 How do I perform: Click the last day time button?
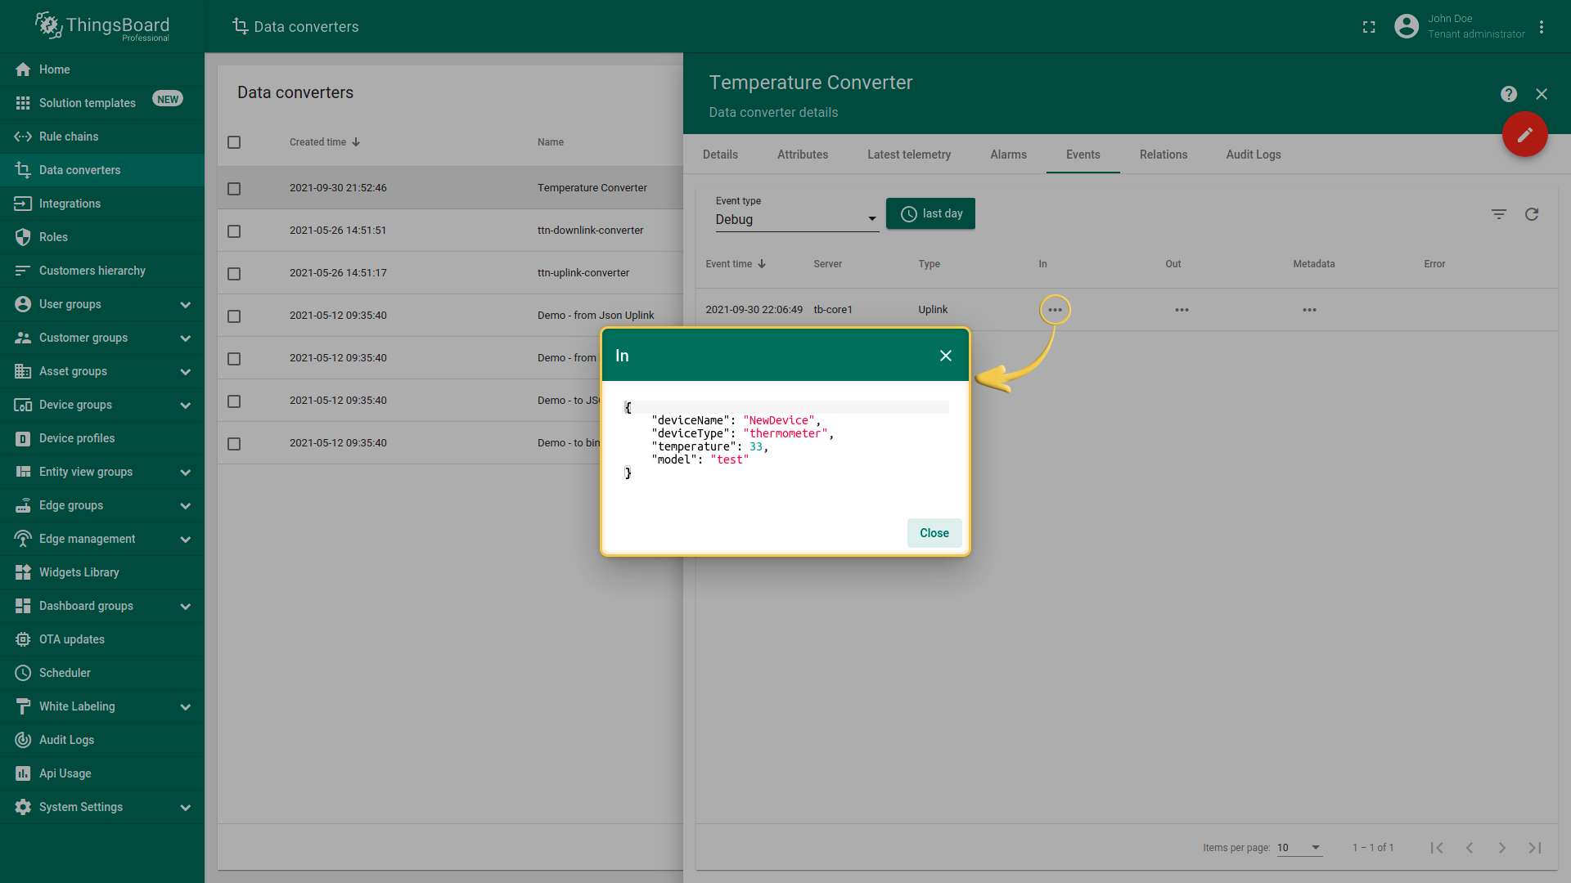pos(930,214)
